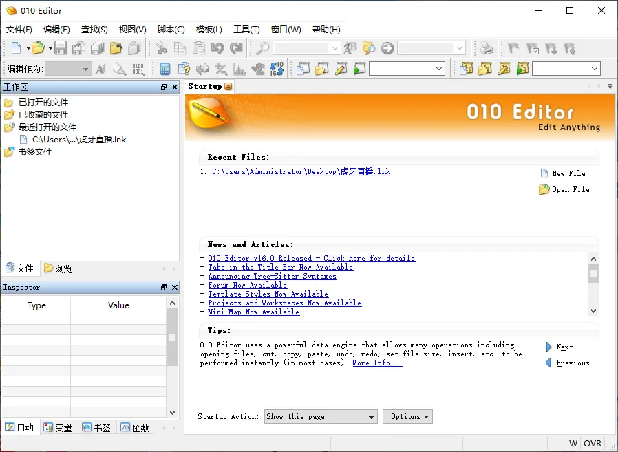Click the New File toolbar icon
Image resolution: width=618 pixels, height=452 pixels.
pyautogui.click(x=17, y=48)
